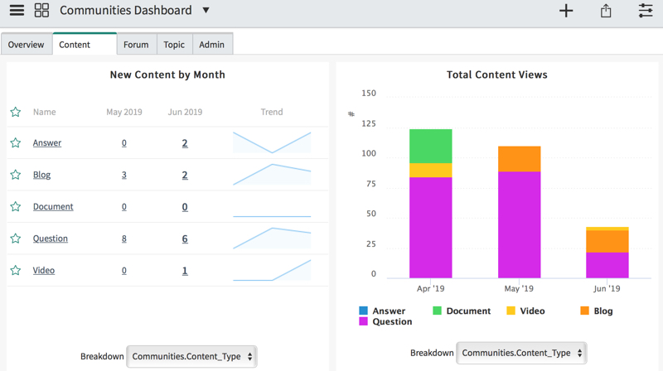Click the May 2019 column header

click(x=123, y=112)
